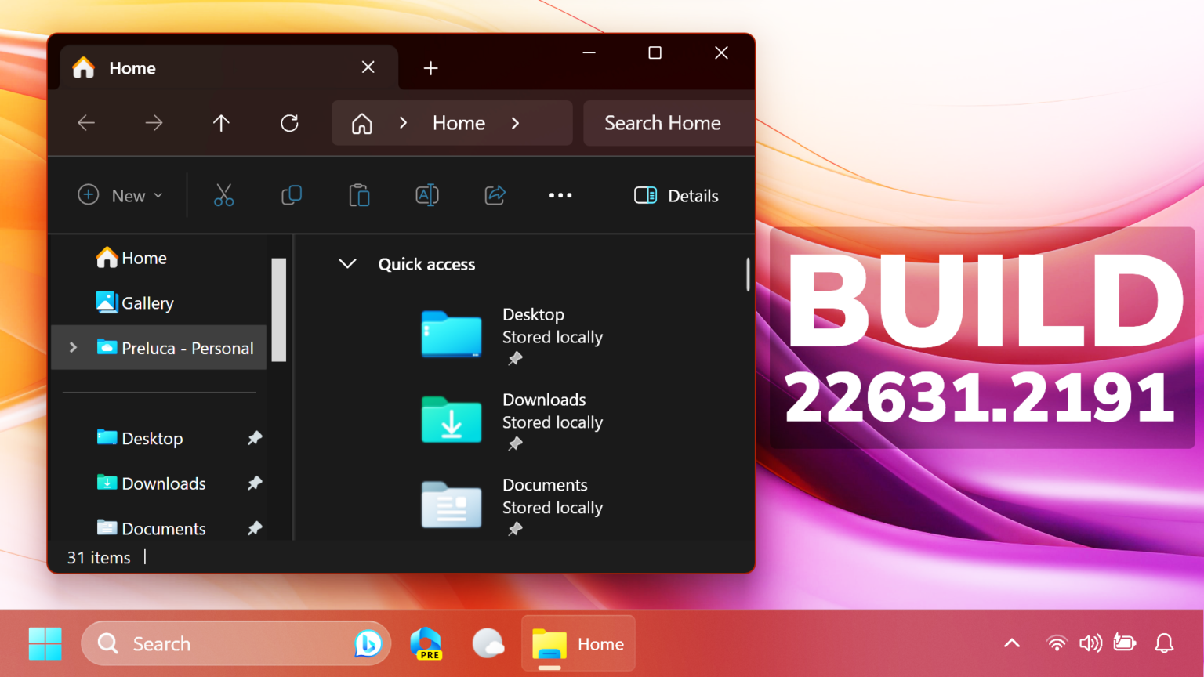
Task: Refresh the Home view
Action: [289, 123]
